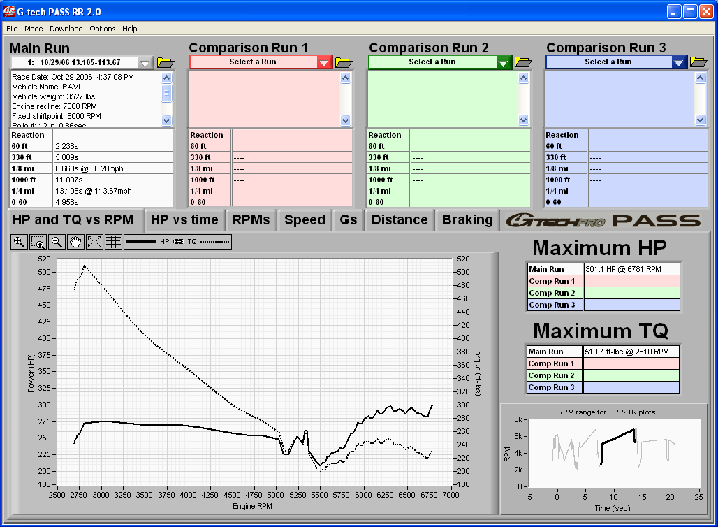This screenshot has height=527, width=718.
Task: Switch to the HP vs time tab
Action: point(184,219)
